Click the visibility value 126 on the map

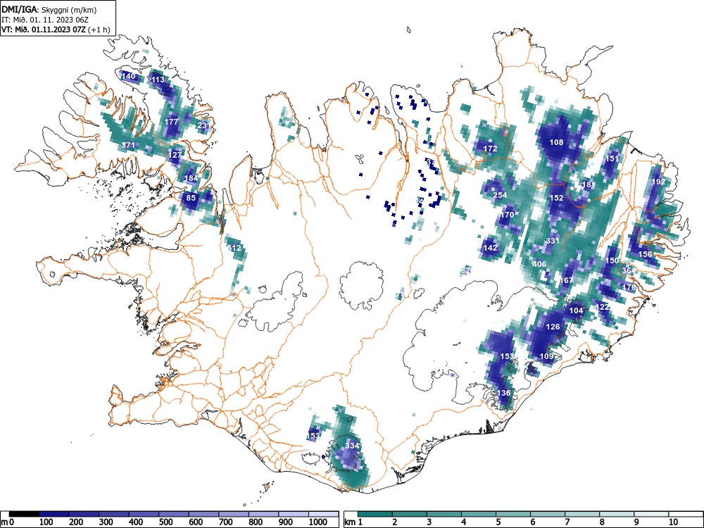(553, 327)
